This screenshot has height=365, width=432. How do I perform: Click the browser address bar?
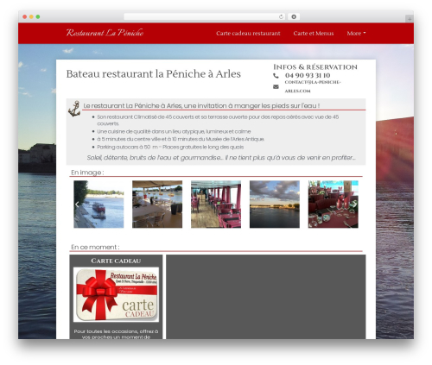click(x=204, y=16)
